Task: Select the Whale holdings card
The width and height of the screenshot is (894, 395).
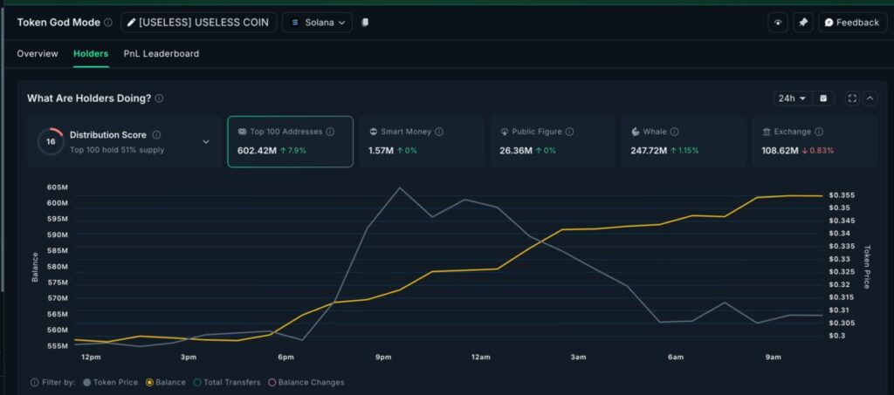Action: (x=684, y=141)
